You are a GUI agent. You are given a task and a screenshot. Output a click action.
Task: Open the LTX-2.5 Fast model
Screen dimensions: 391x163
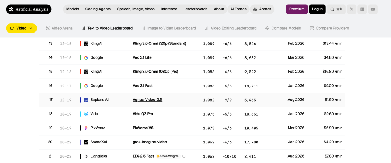(x=143, y=156)
